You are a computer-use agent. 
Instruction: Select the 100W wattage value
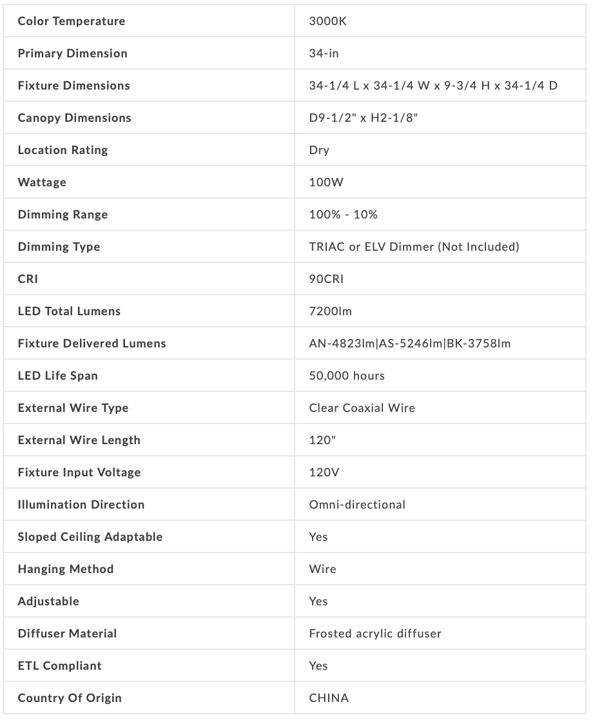click(x=327, y=182)
